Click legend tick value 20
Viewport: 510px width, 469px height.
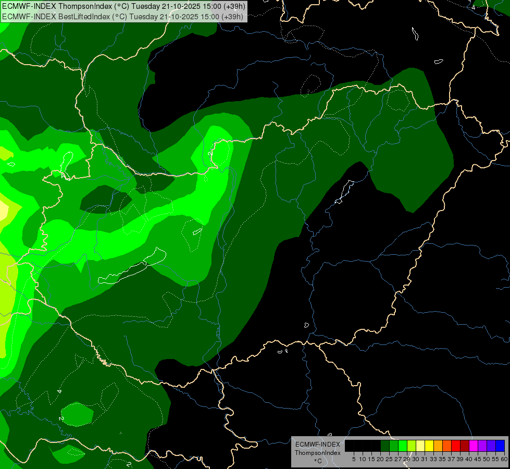click(380, 459)
